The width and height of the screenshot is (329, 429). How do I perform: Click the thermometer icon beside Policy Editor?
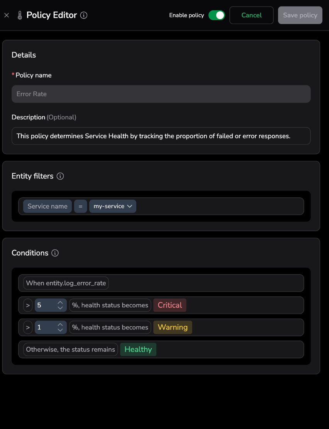pyautogui.click(x=20, y=15)
